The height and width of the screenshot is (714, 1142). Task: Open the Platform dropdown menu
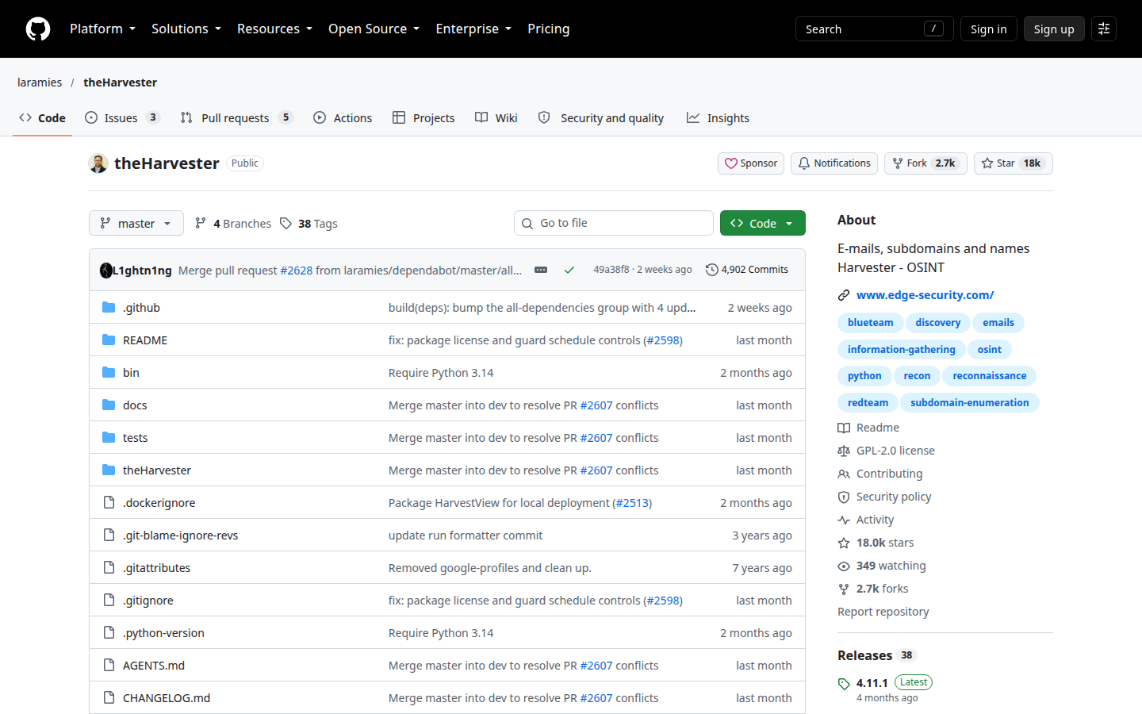[x=102, y=29]
